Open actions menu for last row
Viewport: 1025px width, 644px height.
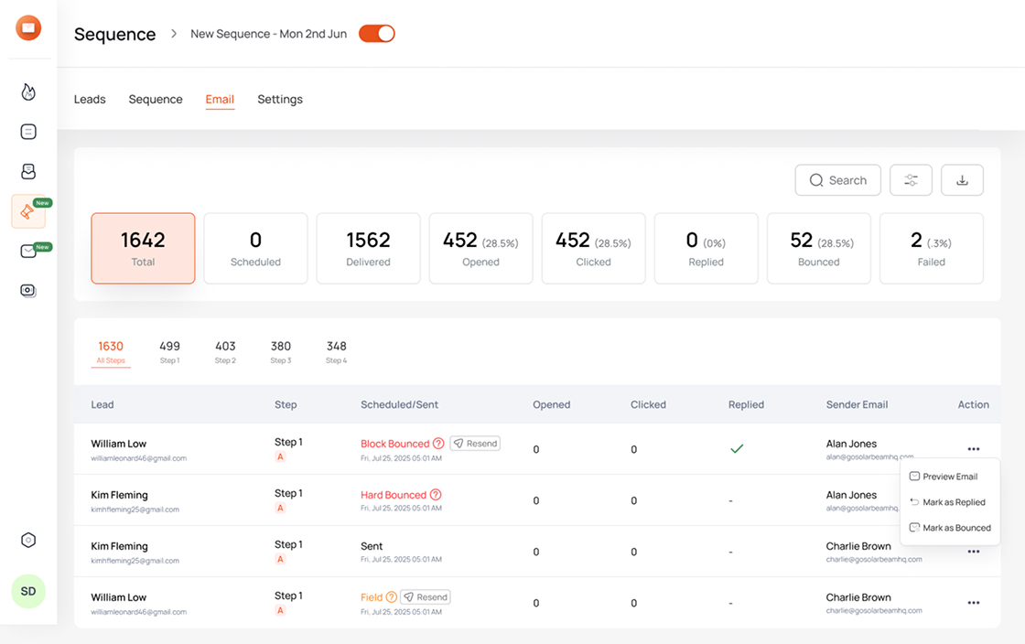click(x=973, y=603)
